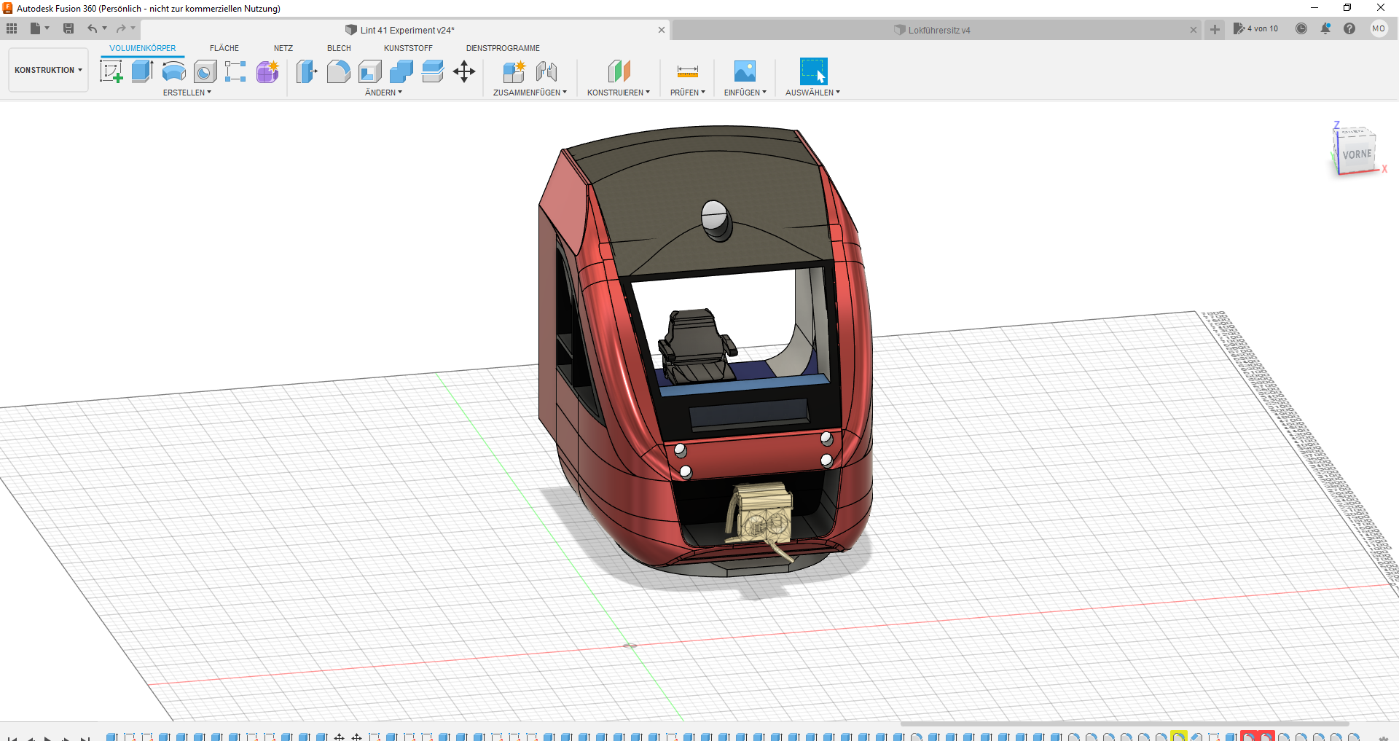Select the Hole tool
The height and width of the screenshot is (741, 1399).
tap(205, 71)
